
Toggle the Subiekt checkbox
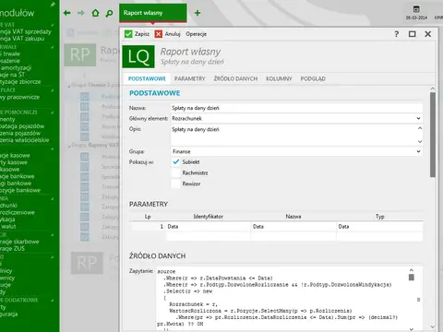click(176, 162)
